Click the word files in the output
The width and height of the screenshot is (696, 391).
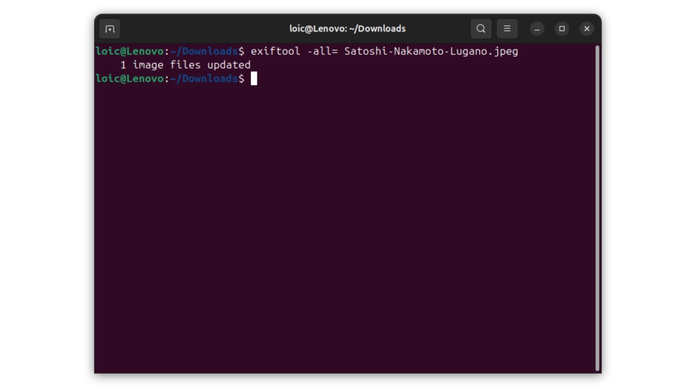point(185,65)
